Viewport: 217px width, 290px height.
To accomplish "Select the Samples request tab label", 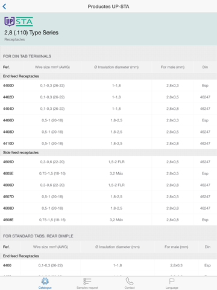I will click(87, 288).
